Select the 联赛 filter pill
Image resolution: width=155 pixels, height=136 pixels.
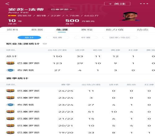[57, 37]
